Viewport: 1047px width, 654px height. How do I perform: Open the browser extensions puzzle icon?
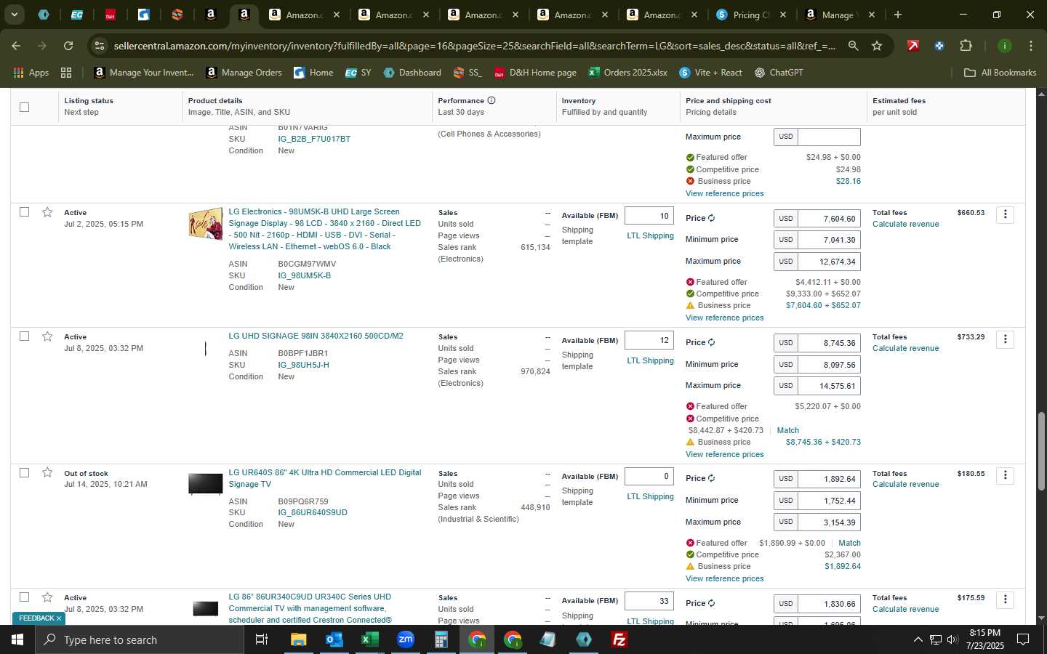[966, 46]
